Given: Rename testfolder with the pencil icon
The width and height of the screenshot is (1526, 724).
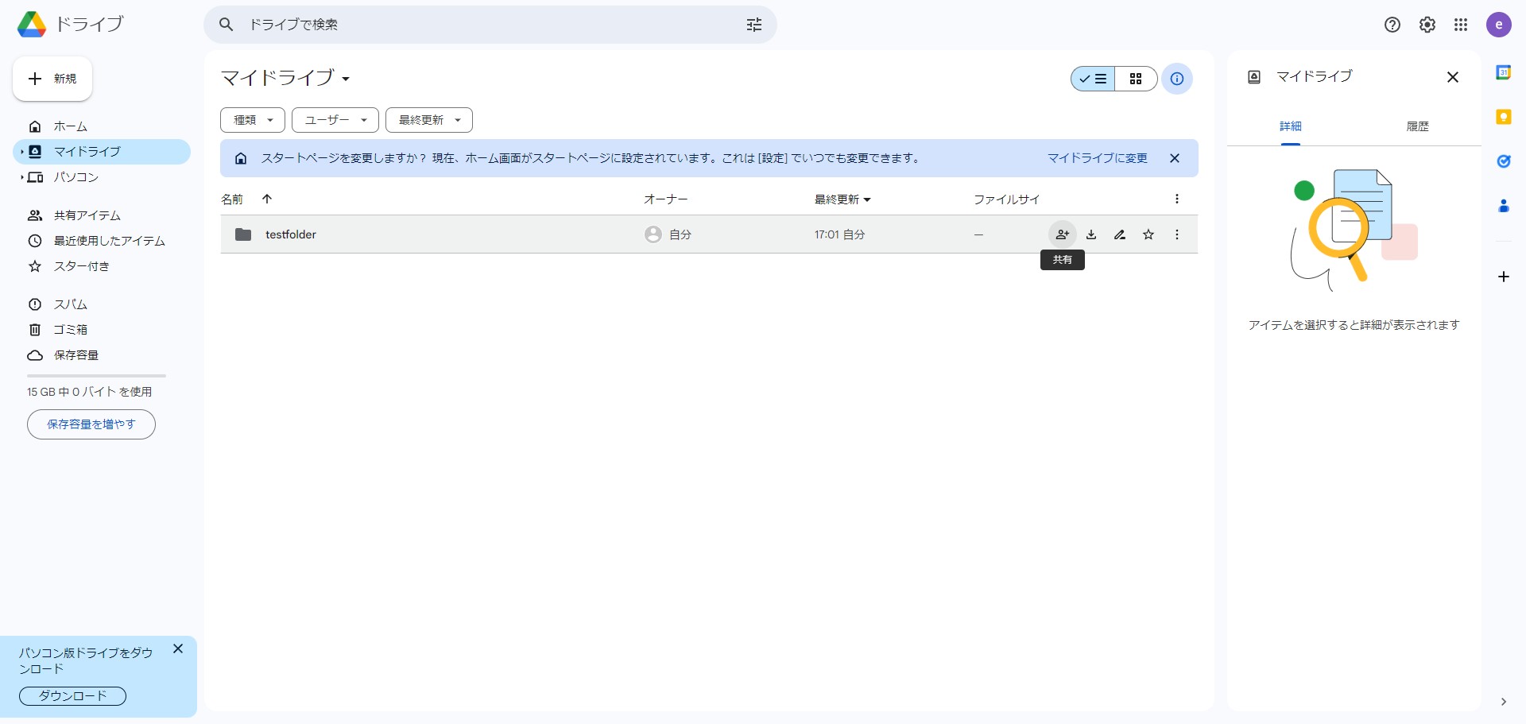Looking at the screenshot, I should pos(1120,234).
